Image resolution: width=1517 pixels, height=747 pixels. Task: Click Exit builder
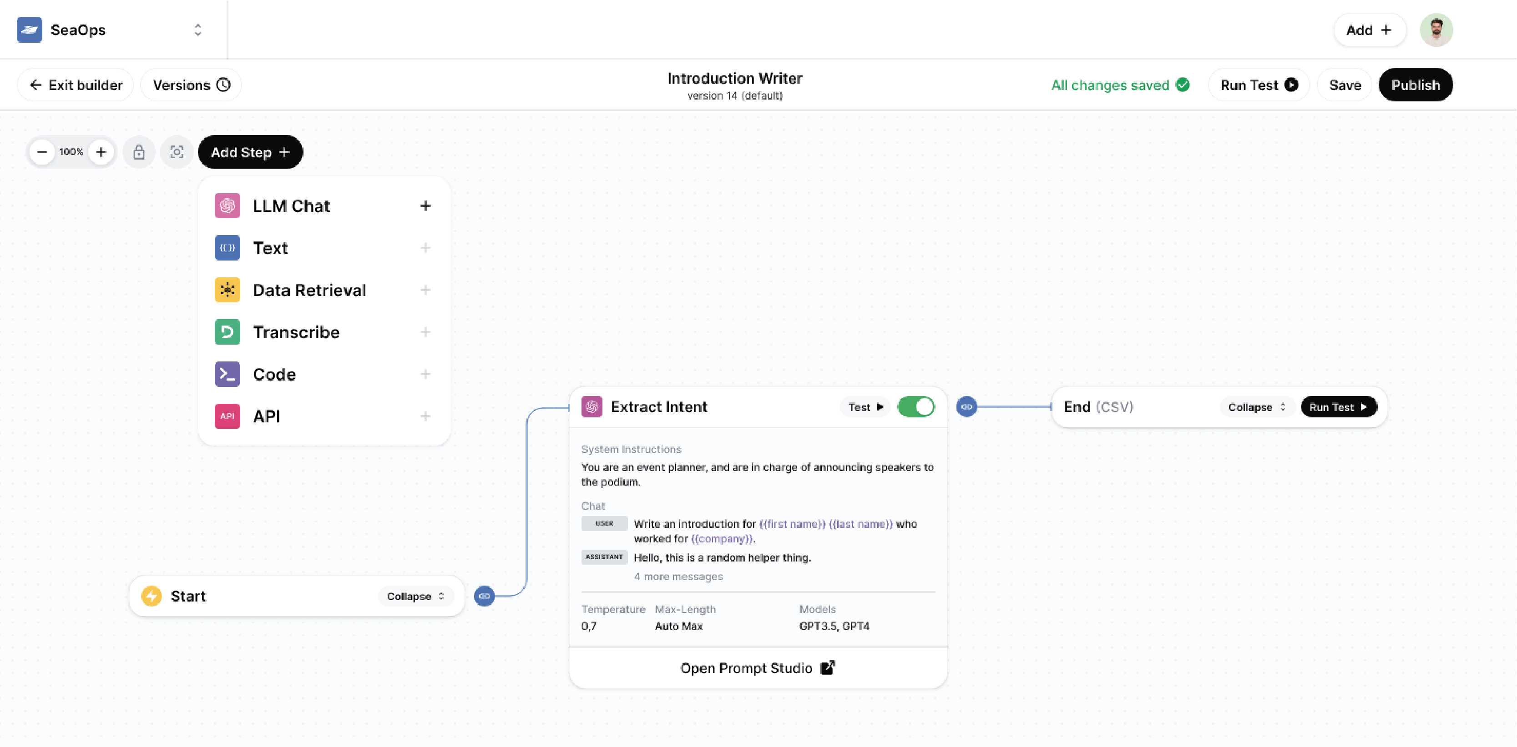point(75,84)
